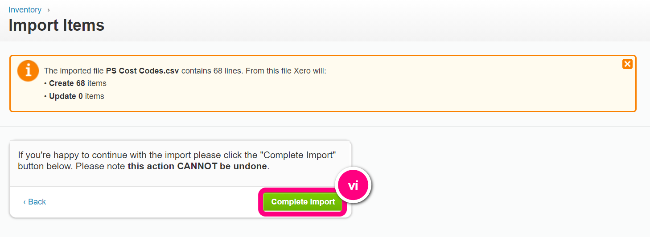
Task: Click the pink 'vi' step badge
Action: pyautogui.click(x=353, y=186)
